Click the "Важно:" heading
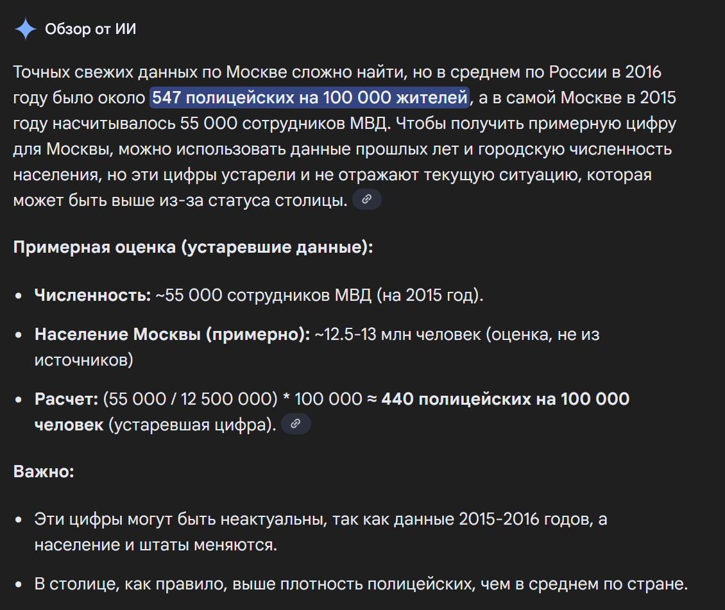725x610 pixels. tap(44, 471)
